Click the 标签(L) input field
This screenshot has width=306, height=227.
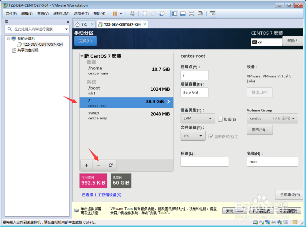coord(205,162)
